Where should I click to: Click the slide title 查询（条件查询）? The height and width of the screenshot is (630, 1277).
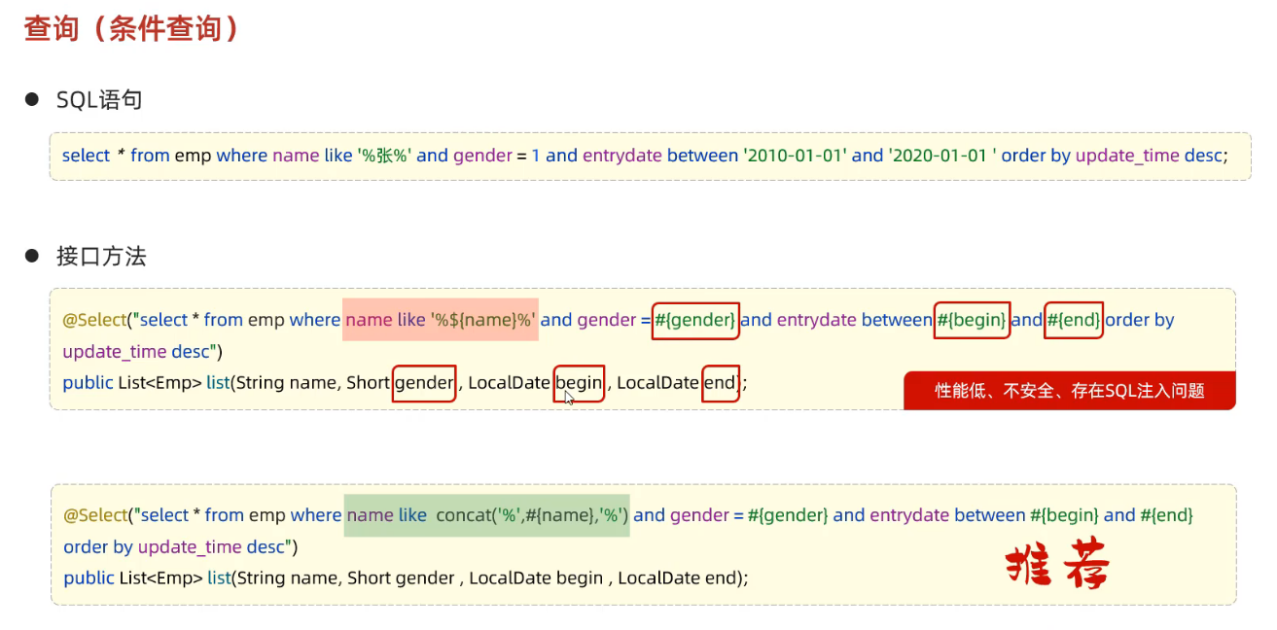pos(131,28)
